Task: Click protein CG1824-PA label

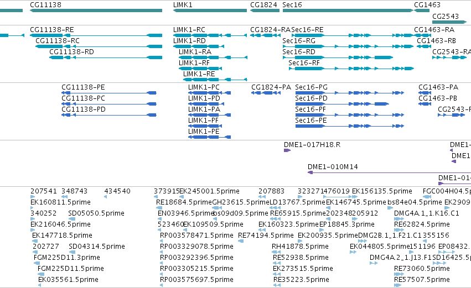Action: click(271, 87)
